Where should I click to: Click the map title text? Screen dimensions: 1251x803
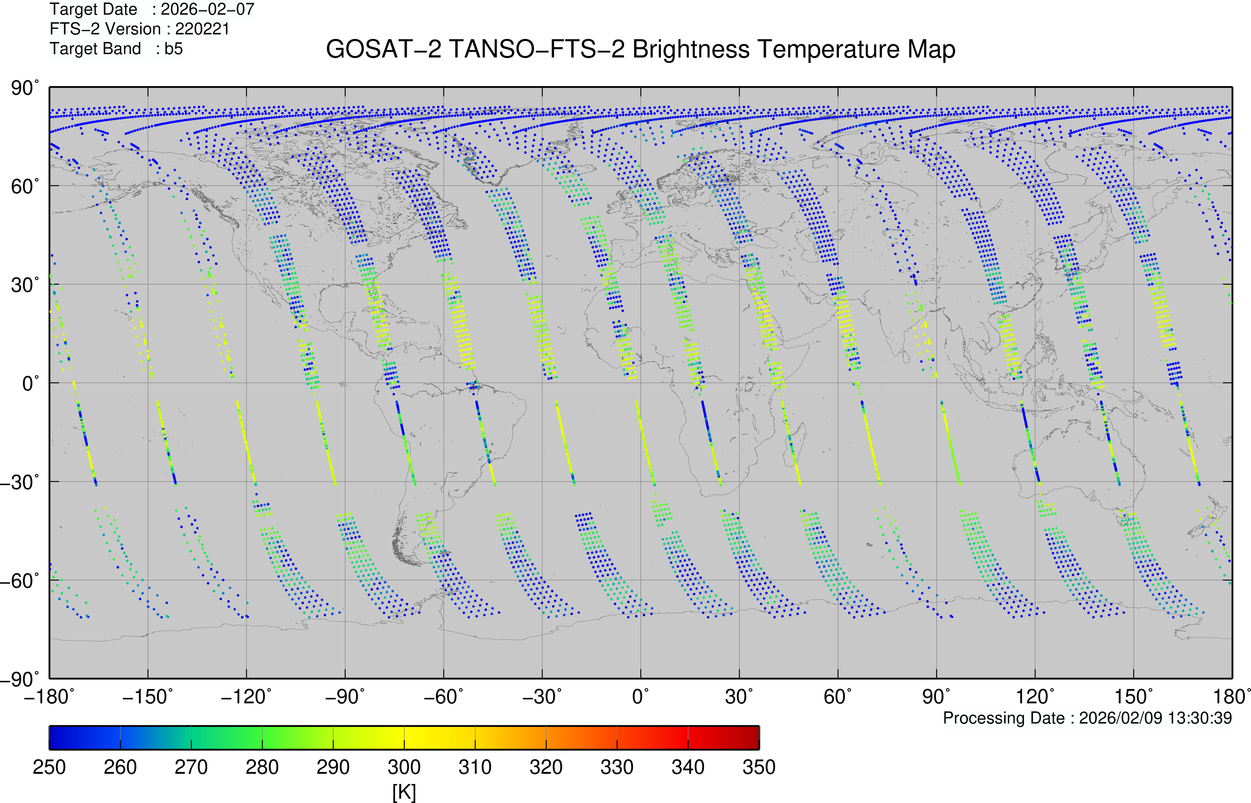pyautogui.click(x=640, y=49)
